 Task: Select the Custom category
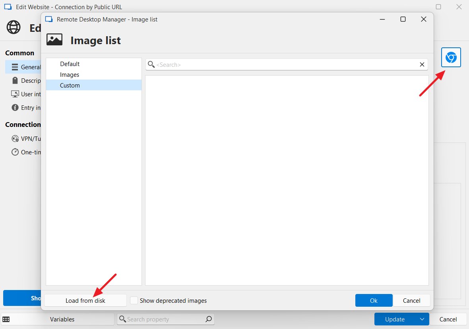(70, 86)
